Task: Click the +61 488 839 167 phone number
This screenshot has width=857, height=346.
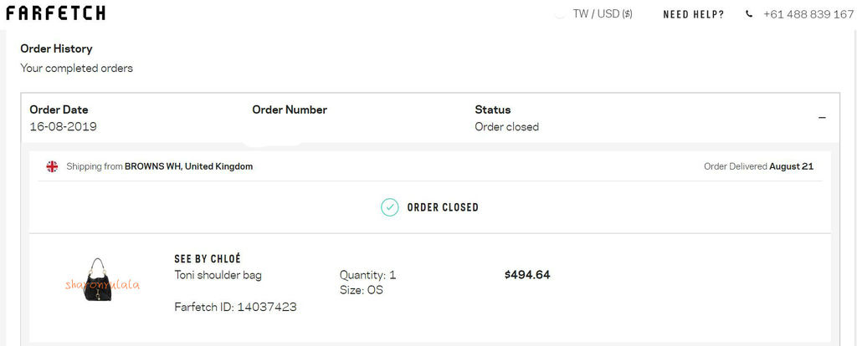Action: pyautogui.click(x=808, y=14)
